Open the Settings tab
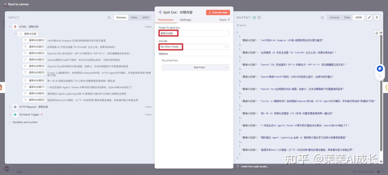Image resolution: width=388 pixels, height=175 pixels. click(x=185, y=20)
